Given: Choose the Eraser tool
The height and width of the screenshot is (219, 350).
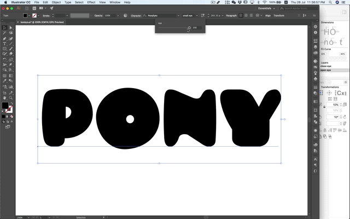Looking at the screenshot, I should pos(11,54).
